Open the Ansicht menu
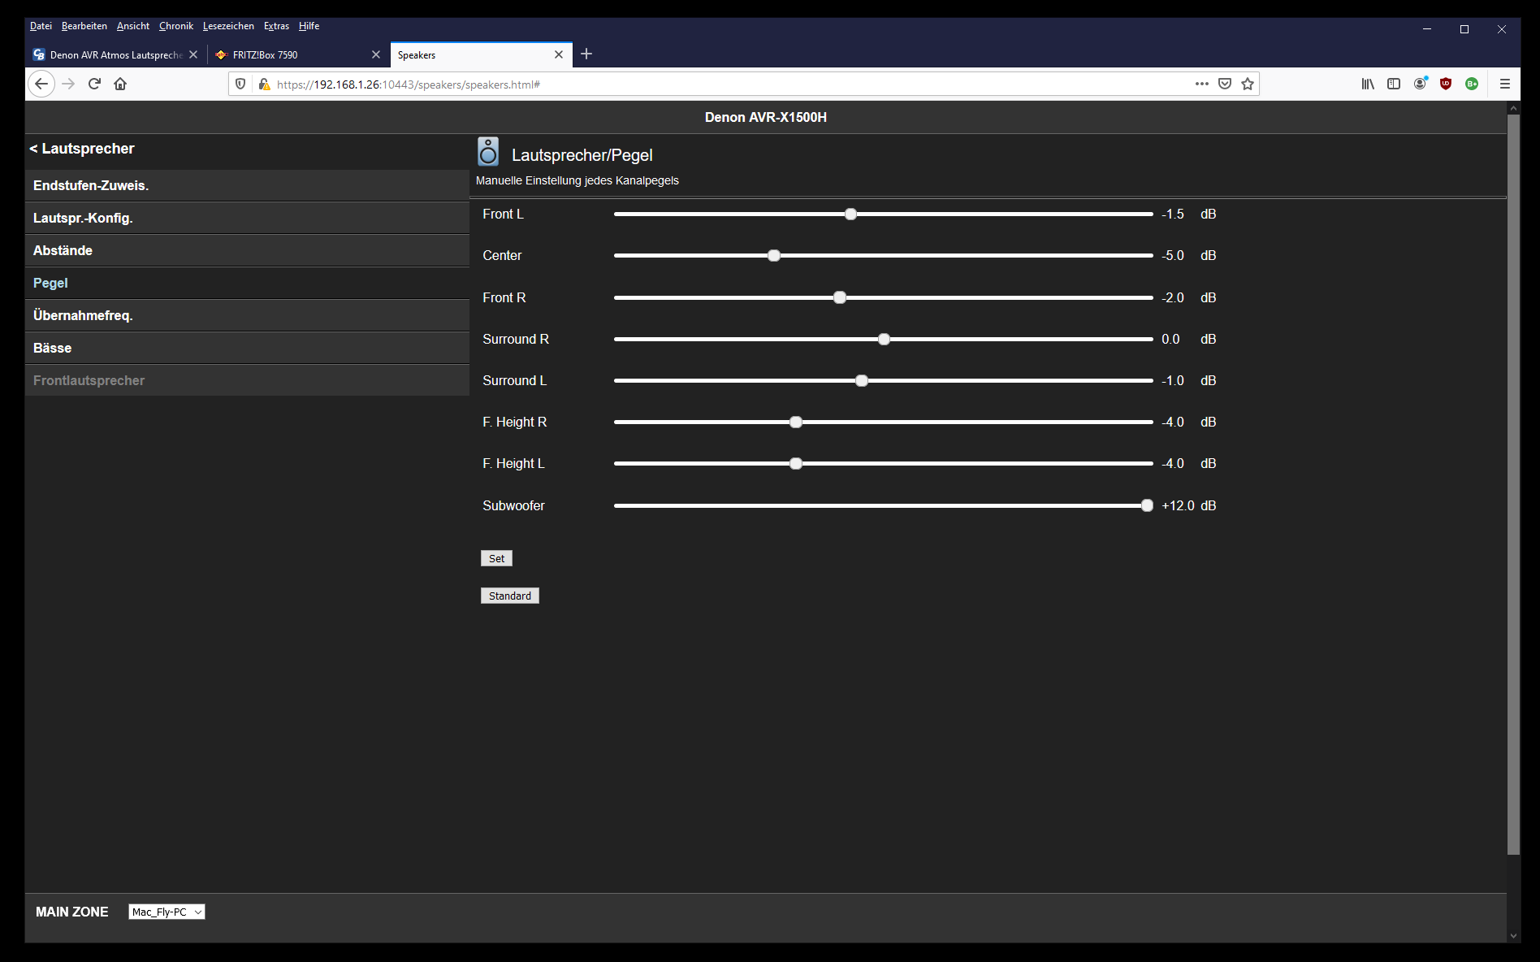The width and height of the screenshot is (1540, 962). tap(133, 26)
